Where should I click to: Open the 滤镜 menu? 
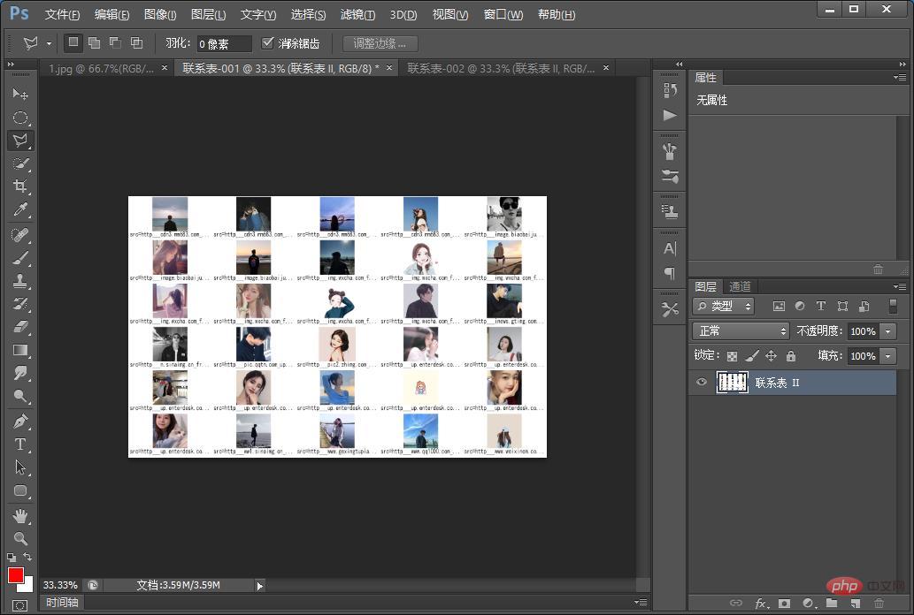tap(357, 14)
